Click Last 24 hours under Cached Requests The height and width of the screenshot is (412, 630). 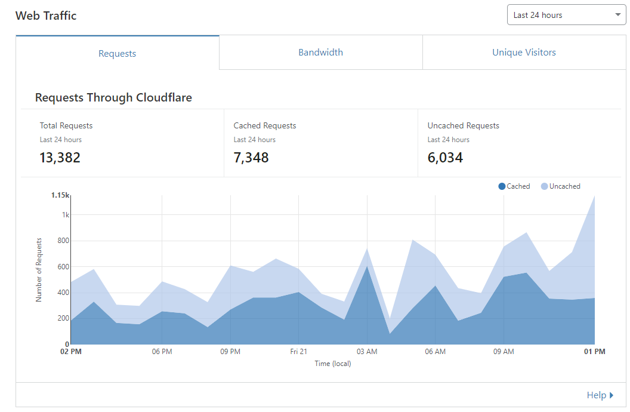click(255, 140)
